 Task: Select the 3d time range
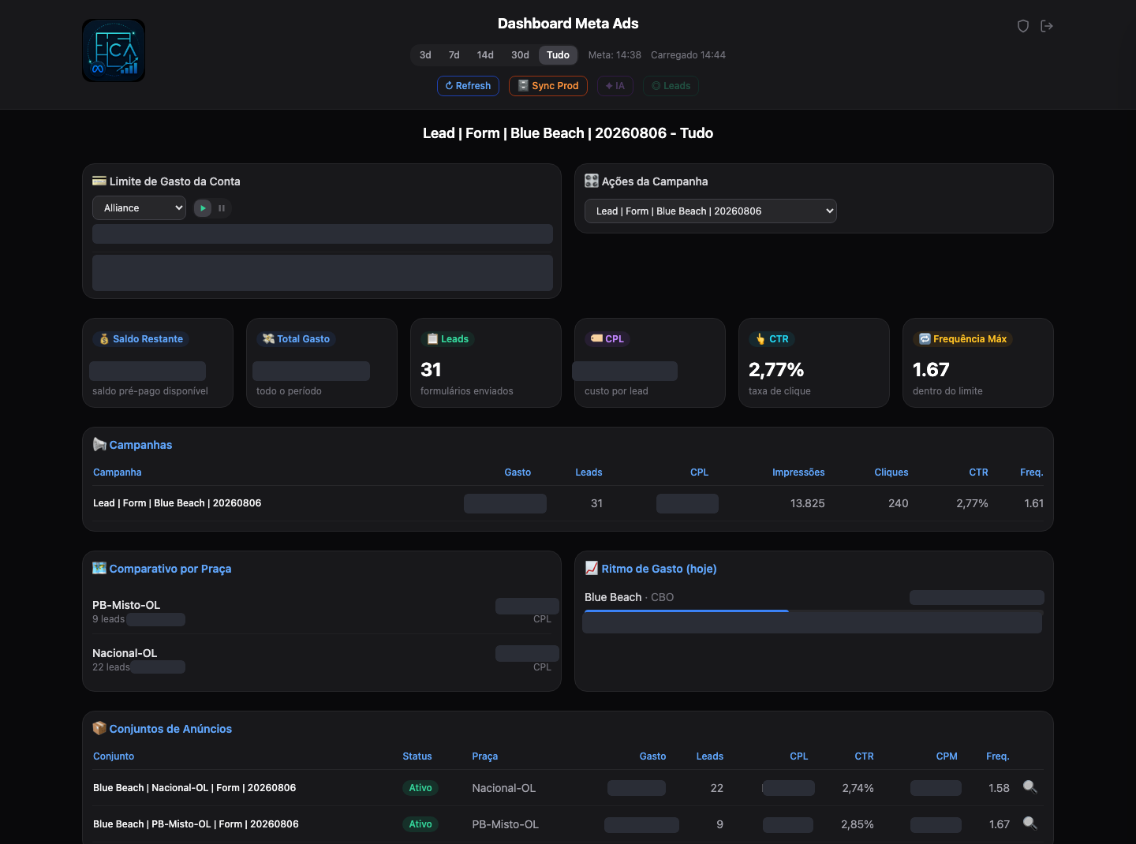pyautogui.click(x=425, y=55)
